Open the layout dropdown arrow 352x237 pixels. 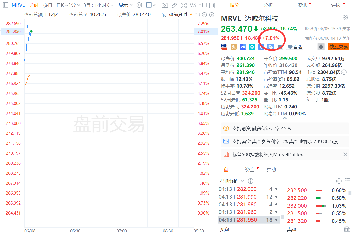tap(154, 5)
